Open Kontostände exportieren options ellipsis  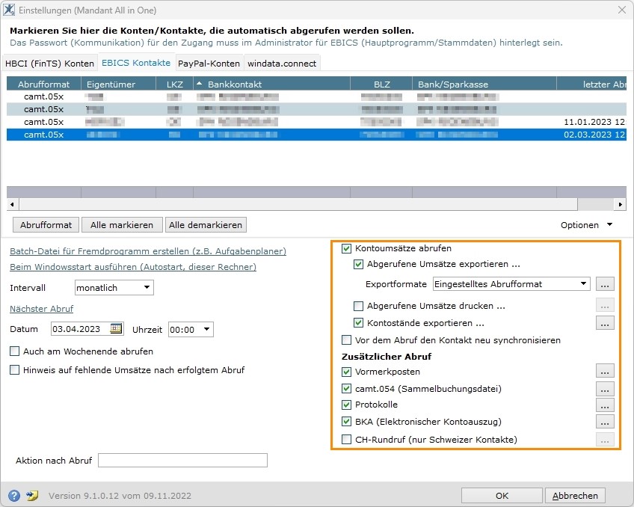click(605, 323)
